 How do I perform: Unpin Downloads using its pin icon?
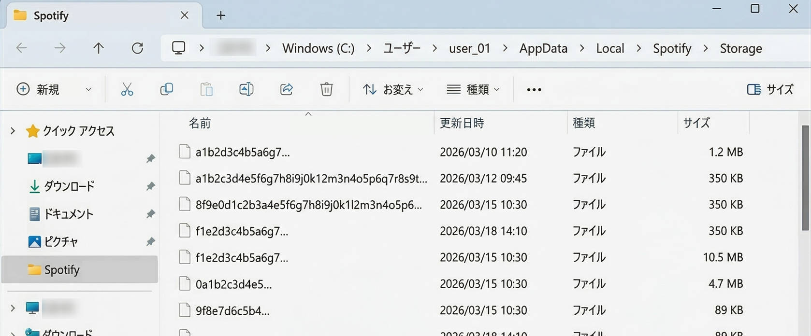coord(151,186)
